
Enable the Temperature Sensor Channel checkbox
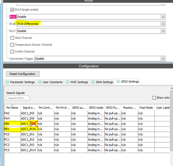pyautogui.click(x=12, y=45)
